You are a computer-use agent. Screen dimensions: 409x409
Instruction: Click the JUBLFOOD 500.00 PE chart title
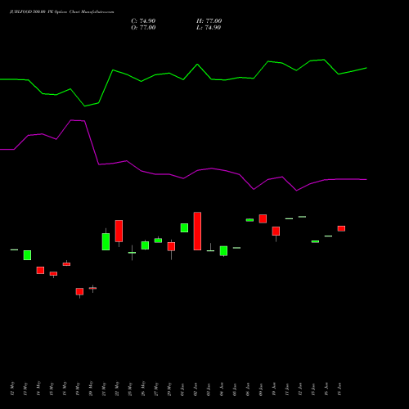pos(61,12)
